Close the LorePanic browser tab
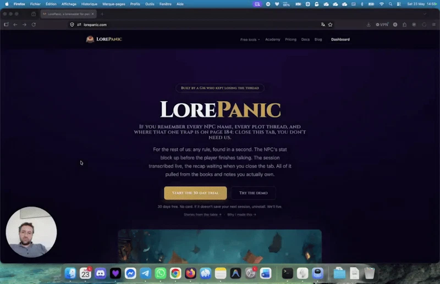Screen dimensions: 440x284 pyautogui.click(x=92, y=14)
